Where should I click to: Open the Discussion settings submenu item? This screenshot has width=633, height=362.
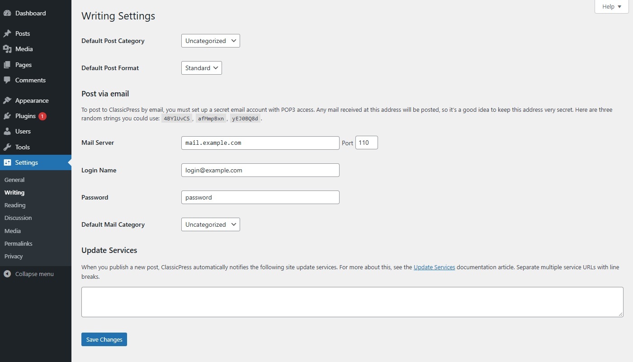pyautogui.click(x=18, y=218)
